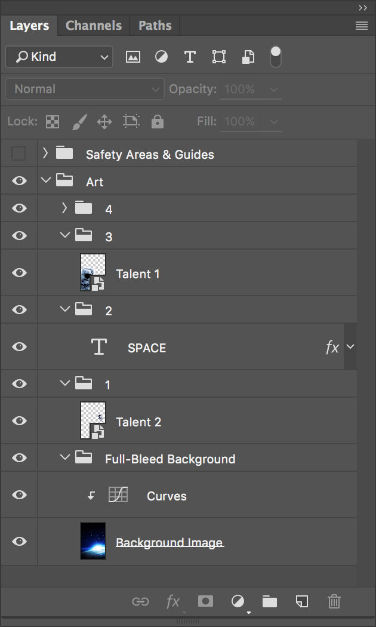Delete layer trash icon
The height and width of the screenshot is (627, 376).
[334, 601]
